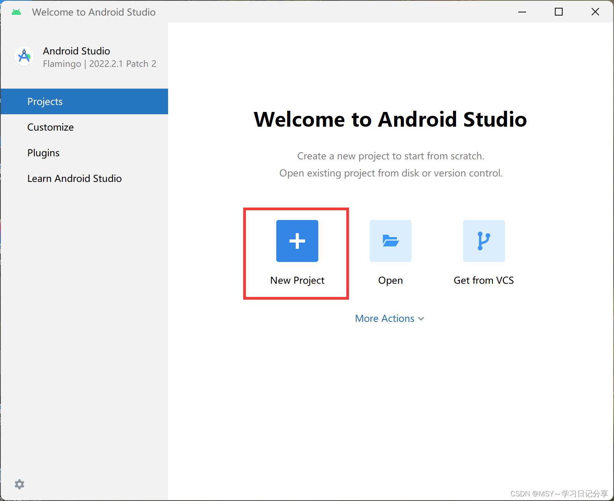Close the Welcome to Android Studio window
Viewport: 614px width, 501px height.
(595, 12)
